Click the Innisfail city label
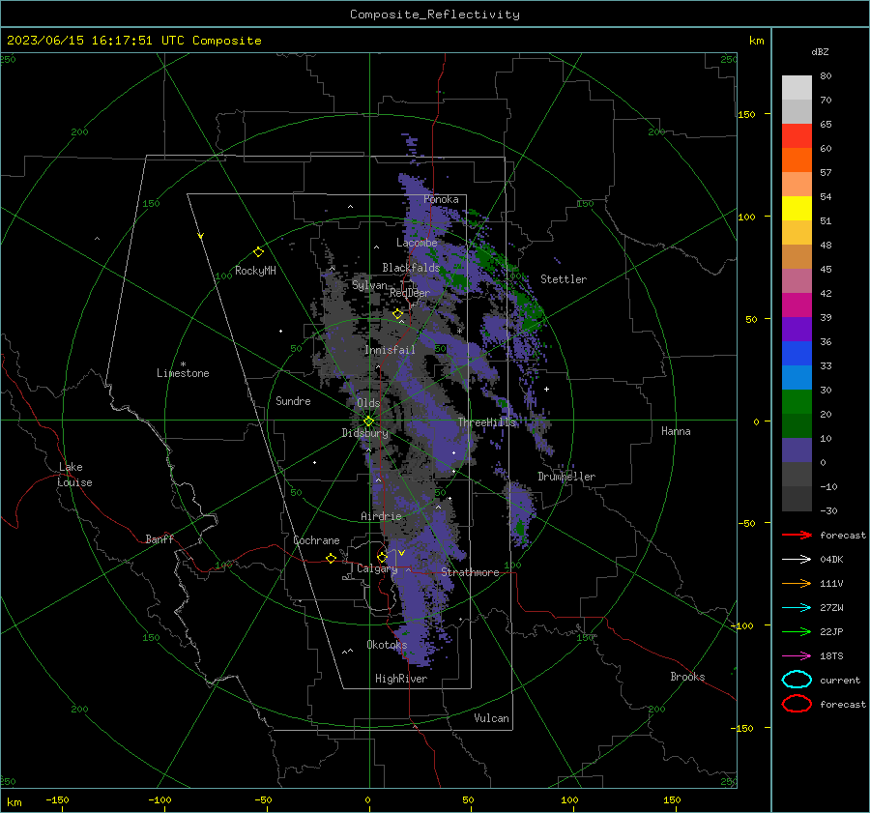The image size is (870, 813). 390,350
